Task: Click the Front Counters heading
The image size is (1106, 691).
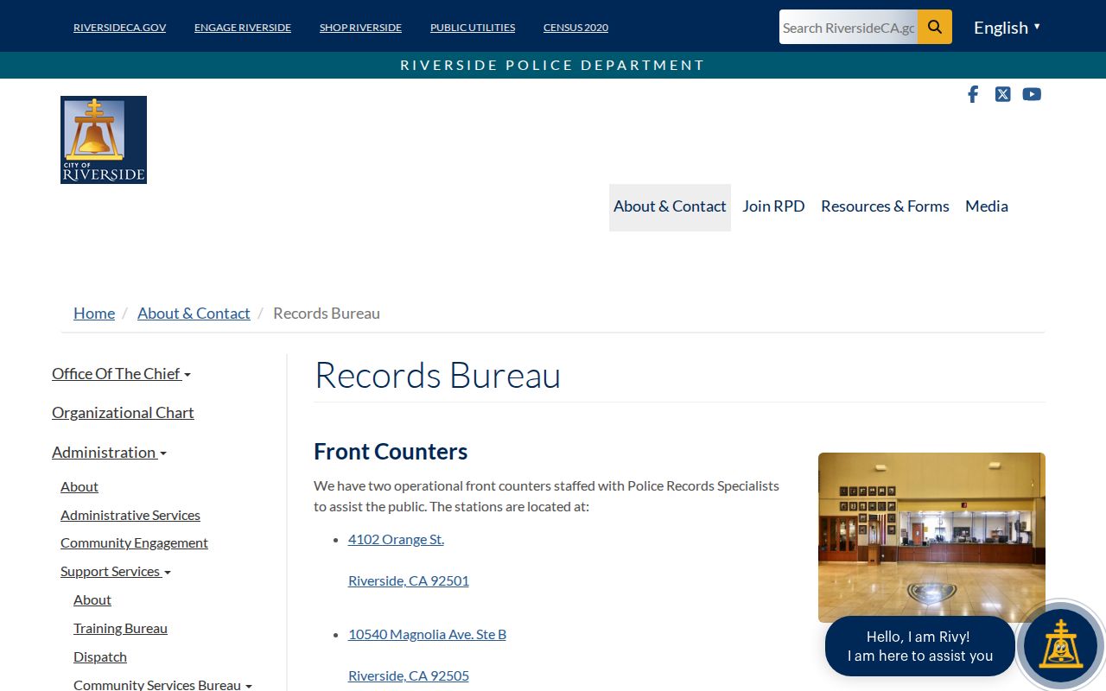Action: (391, 452)
